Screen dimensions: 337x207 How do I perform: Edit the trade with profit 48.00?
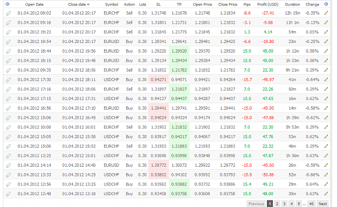coord(326,194)
